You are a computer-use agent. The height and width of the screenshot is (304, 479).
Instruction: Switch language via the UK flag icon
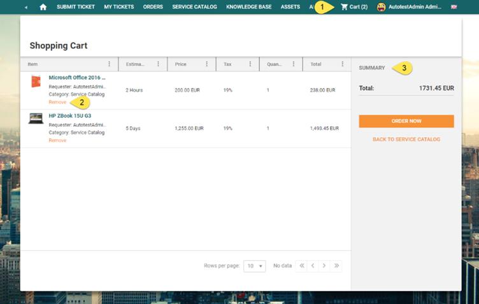tap(454, 7)
